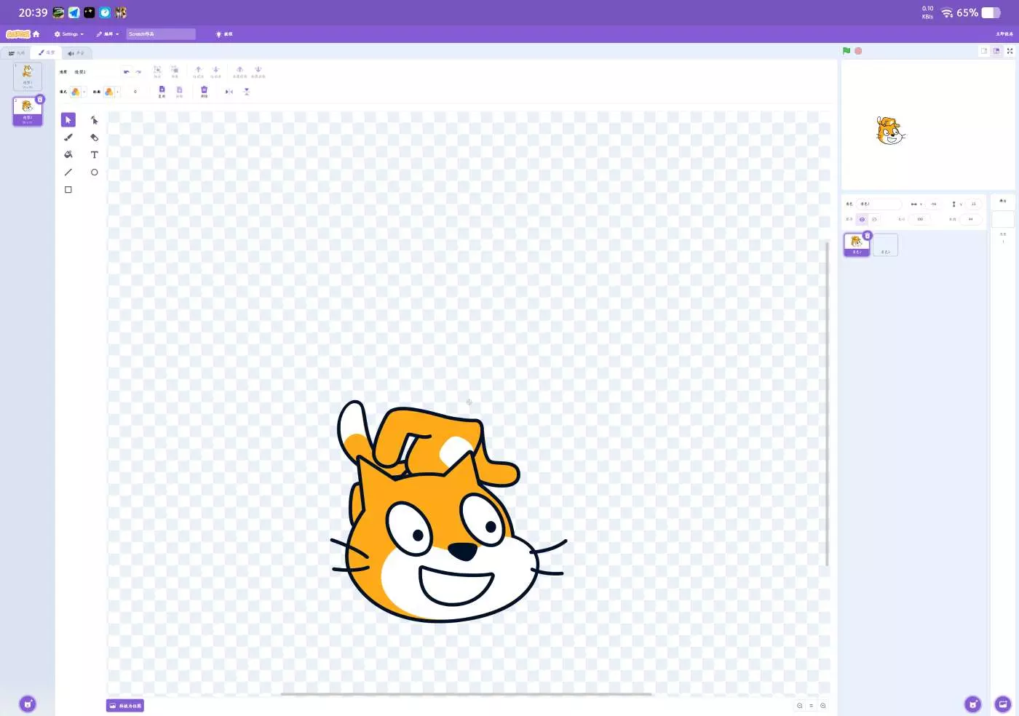Click the Paste icon in toolbar
This screenshot has width=1019, height=716.
(x=179, y=91)
